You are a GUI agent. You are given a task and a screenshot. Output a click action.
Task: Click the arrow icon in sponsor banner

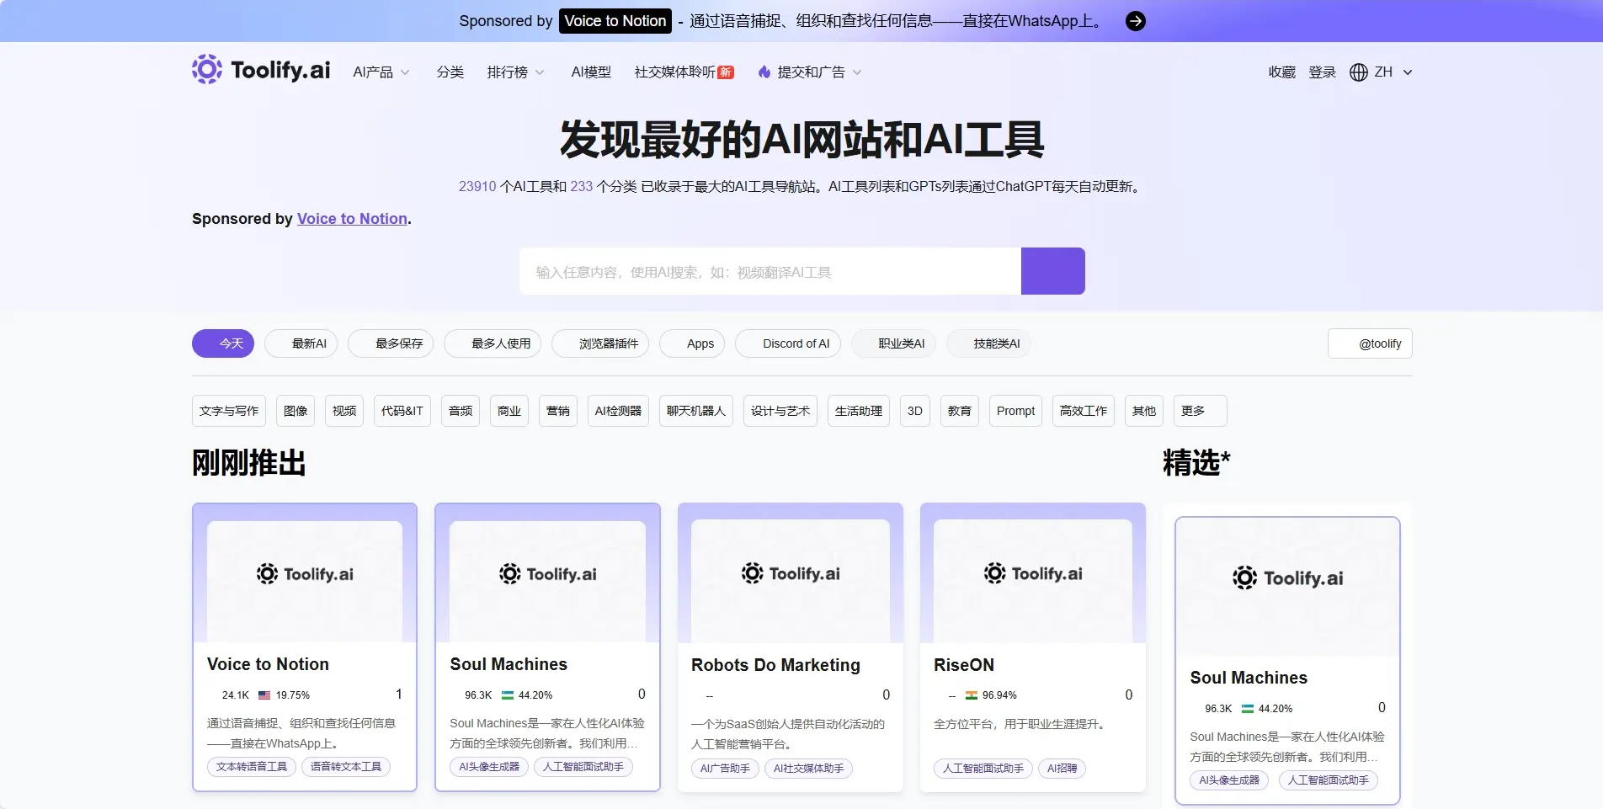[x=1135, y=21]
